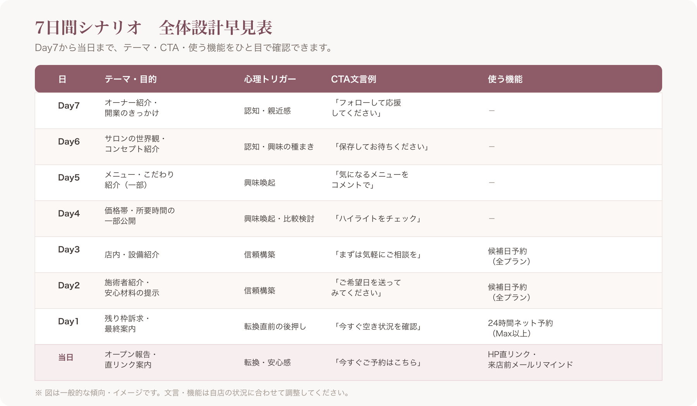Select the Day3 row label
The width and height of the screenshot is (697, 406).
(69, 249)
